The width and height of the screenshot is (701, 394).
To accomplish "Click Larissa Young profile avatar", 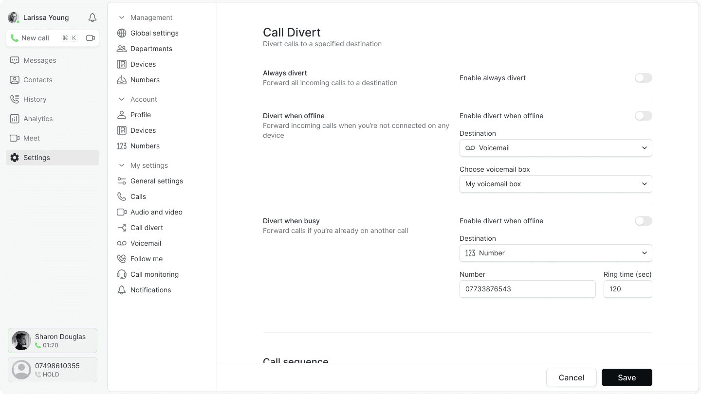I will point(13,18).
